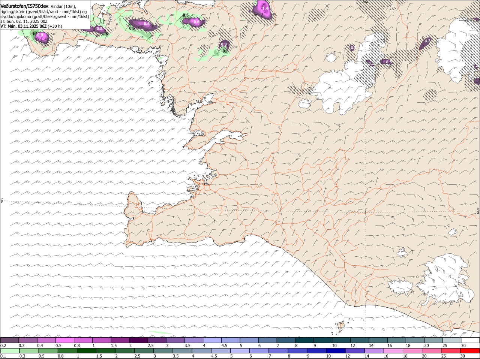The height and width of the screenshot is (359, 480).
Task: Pick the bottom-row deep blue swatch between 10 and 12
Action: 336,351
